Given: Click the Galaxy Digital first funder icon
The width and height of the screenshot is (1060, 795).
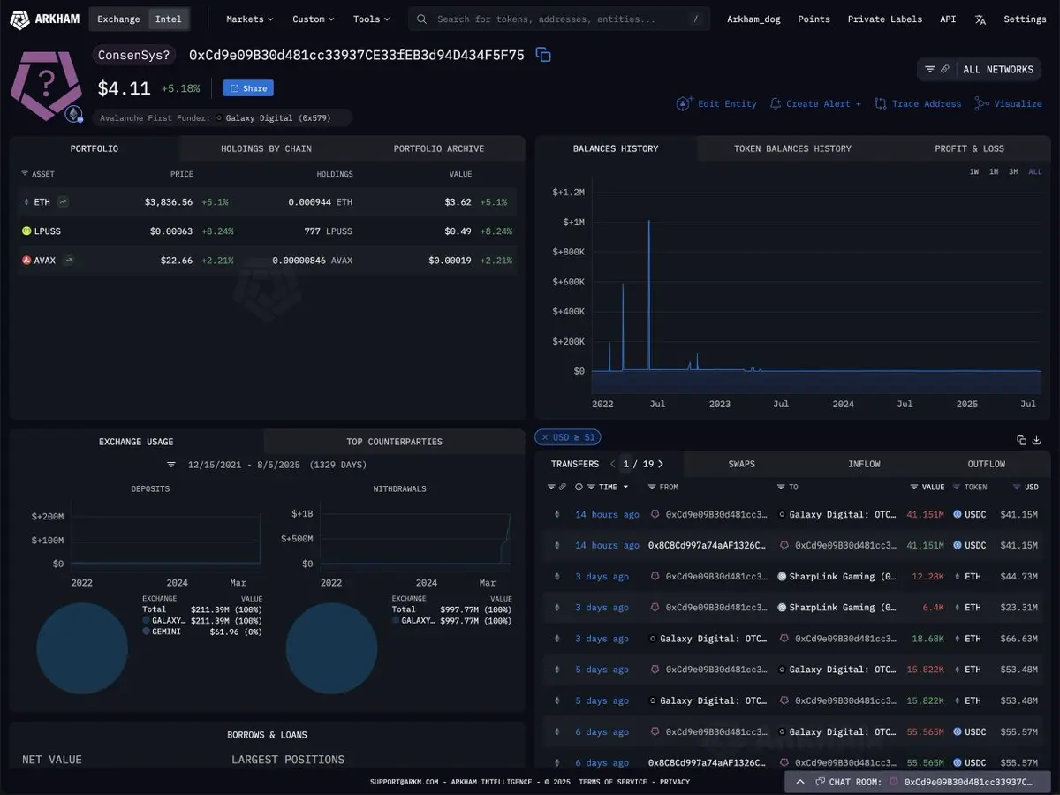Looking at the screenshot, I should [219, 117].
